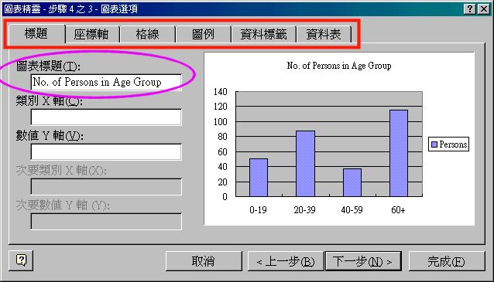The height and width of the screenshot is (282, 494).
Task: Open the 格線 tab
Action: (x=147, y=34)
